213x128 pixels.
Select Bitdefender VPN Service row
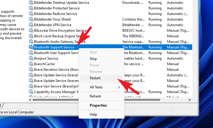pyautogui.click(x=53, y=25)
